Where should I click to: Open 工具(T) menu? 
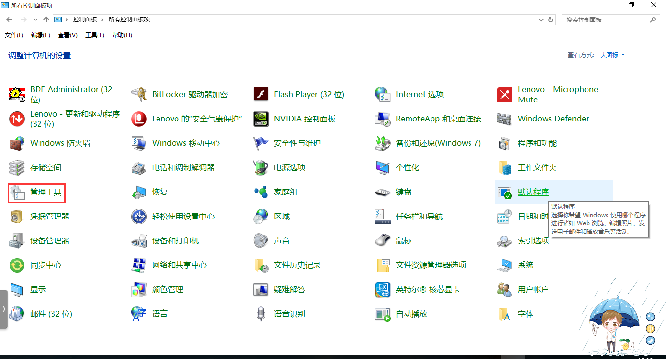[x=95, y=35]
